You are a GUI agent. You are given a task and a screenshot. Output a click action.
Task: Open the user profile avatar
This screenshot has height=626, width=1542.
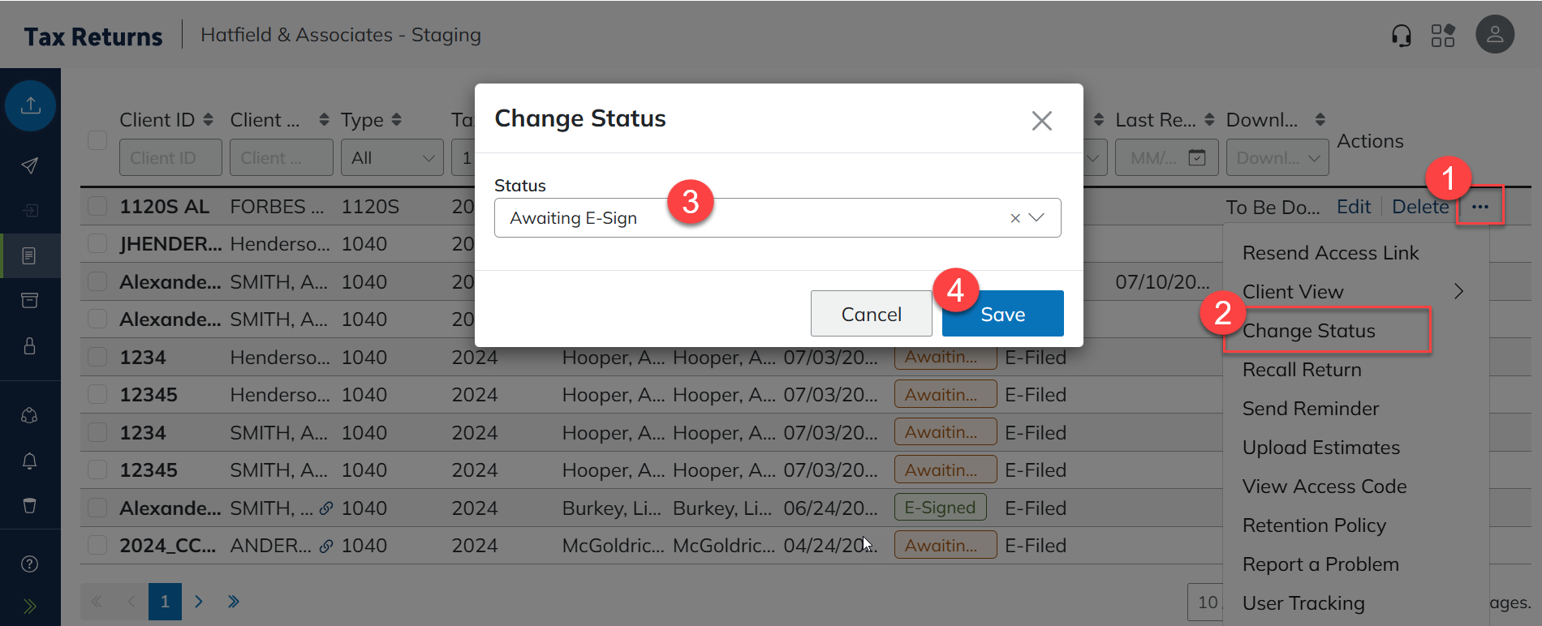[1494, 35]
